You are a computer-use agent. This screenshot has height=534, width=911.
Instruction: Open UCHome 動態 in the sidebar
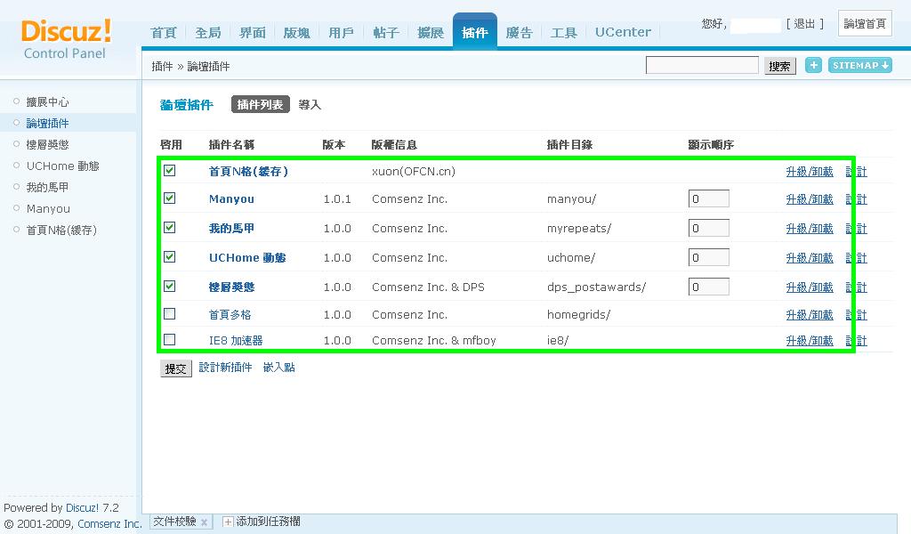(x=63, y=166)
